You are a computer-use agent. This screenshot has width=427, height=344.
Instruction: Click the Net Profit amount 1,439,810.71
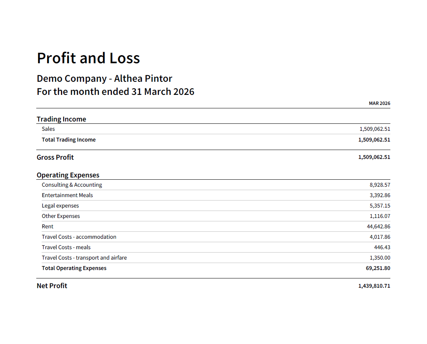[374, 286]
